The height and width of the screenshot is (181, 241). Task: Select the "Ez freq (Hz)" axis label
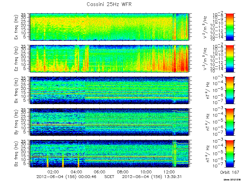click(16, 59)
